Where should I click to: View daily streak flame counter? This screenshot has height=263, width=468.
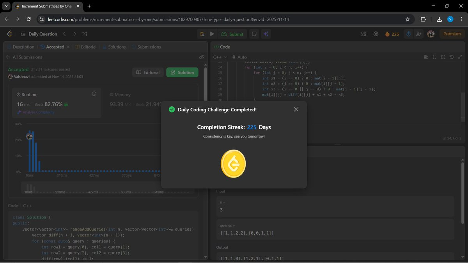pos(391,34)
